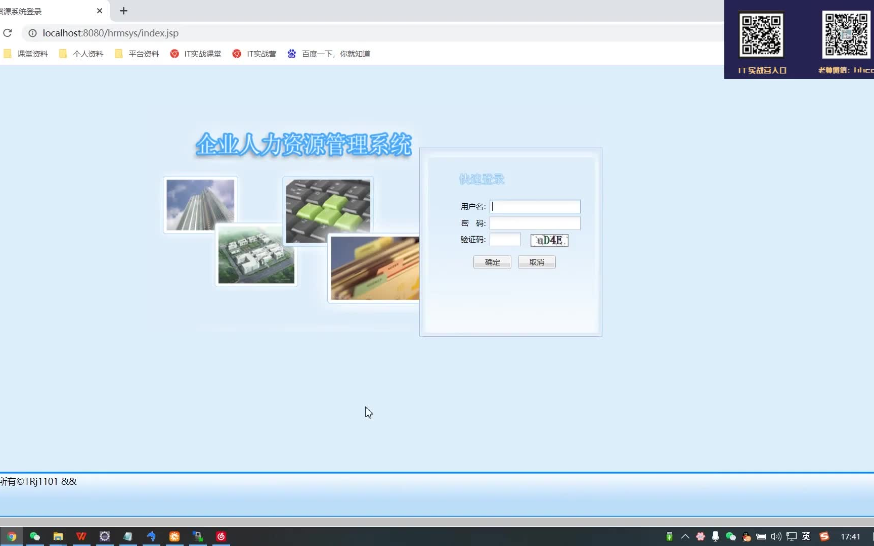Focus the 验证码 input field
Image resolution: width=874 pixels, height=546 pixels.
coord(505,240)
